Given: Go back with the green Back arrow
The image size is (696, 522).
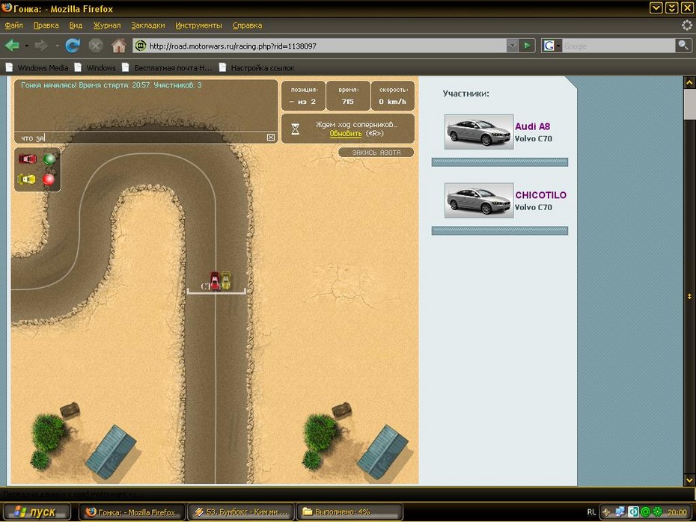Looking at the screenshot, I should pos(12,46).
